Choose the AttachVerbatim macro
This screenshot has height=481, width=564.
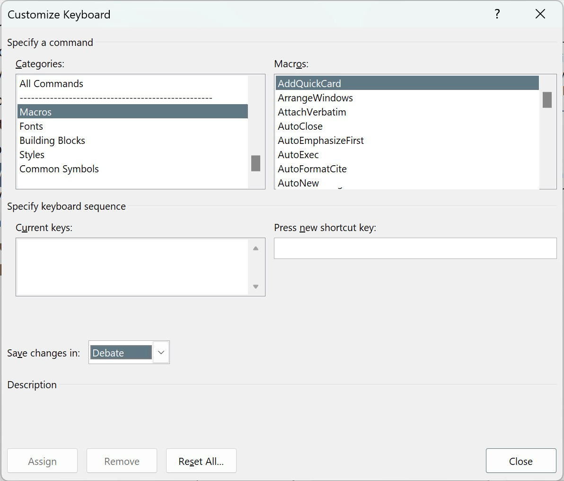click(x=312, y=112)
